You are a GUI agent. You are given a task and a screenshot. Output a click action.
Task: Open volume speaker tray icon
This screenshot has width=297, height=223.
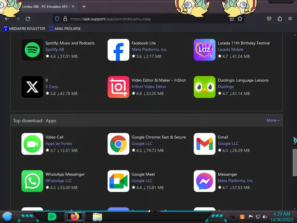click(x=265, y=217)
